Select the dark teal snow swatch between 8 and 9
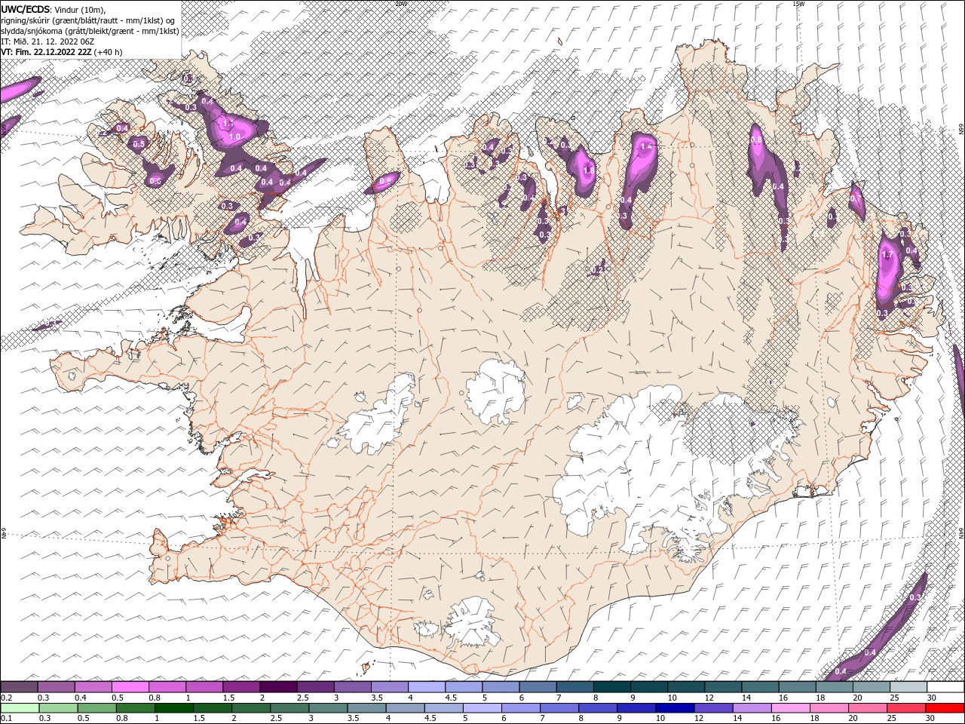965x724 pixels. (612, 687)
